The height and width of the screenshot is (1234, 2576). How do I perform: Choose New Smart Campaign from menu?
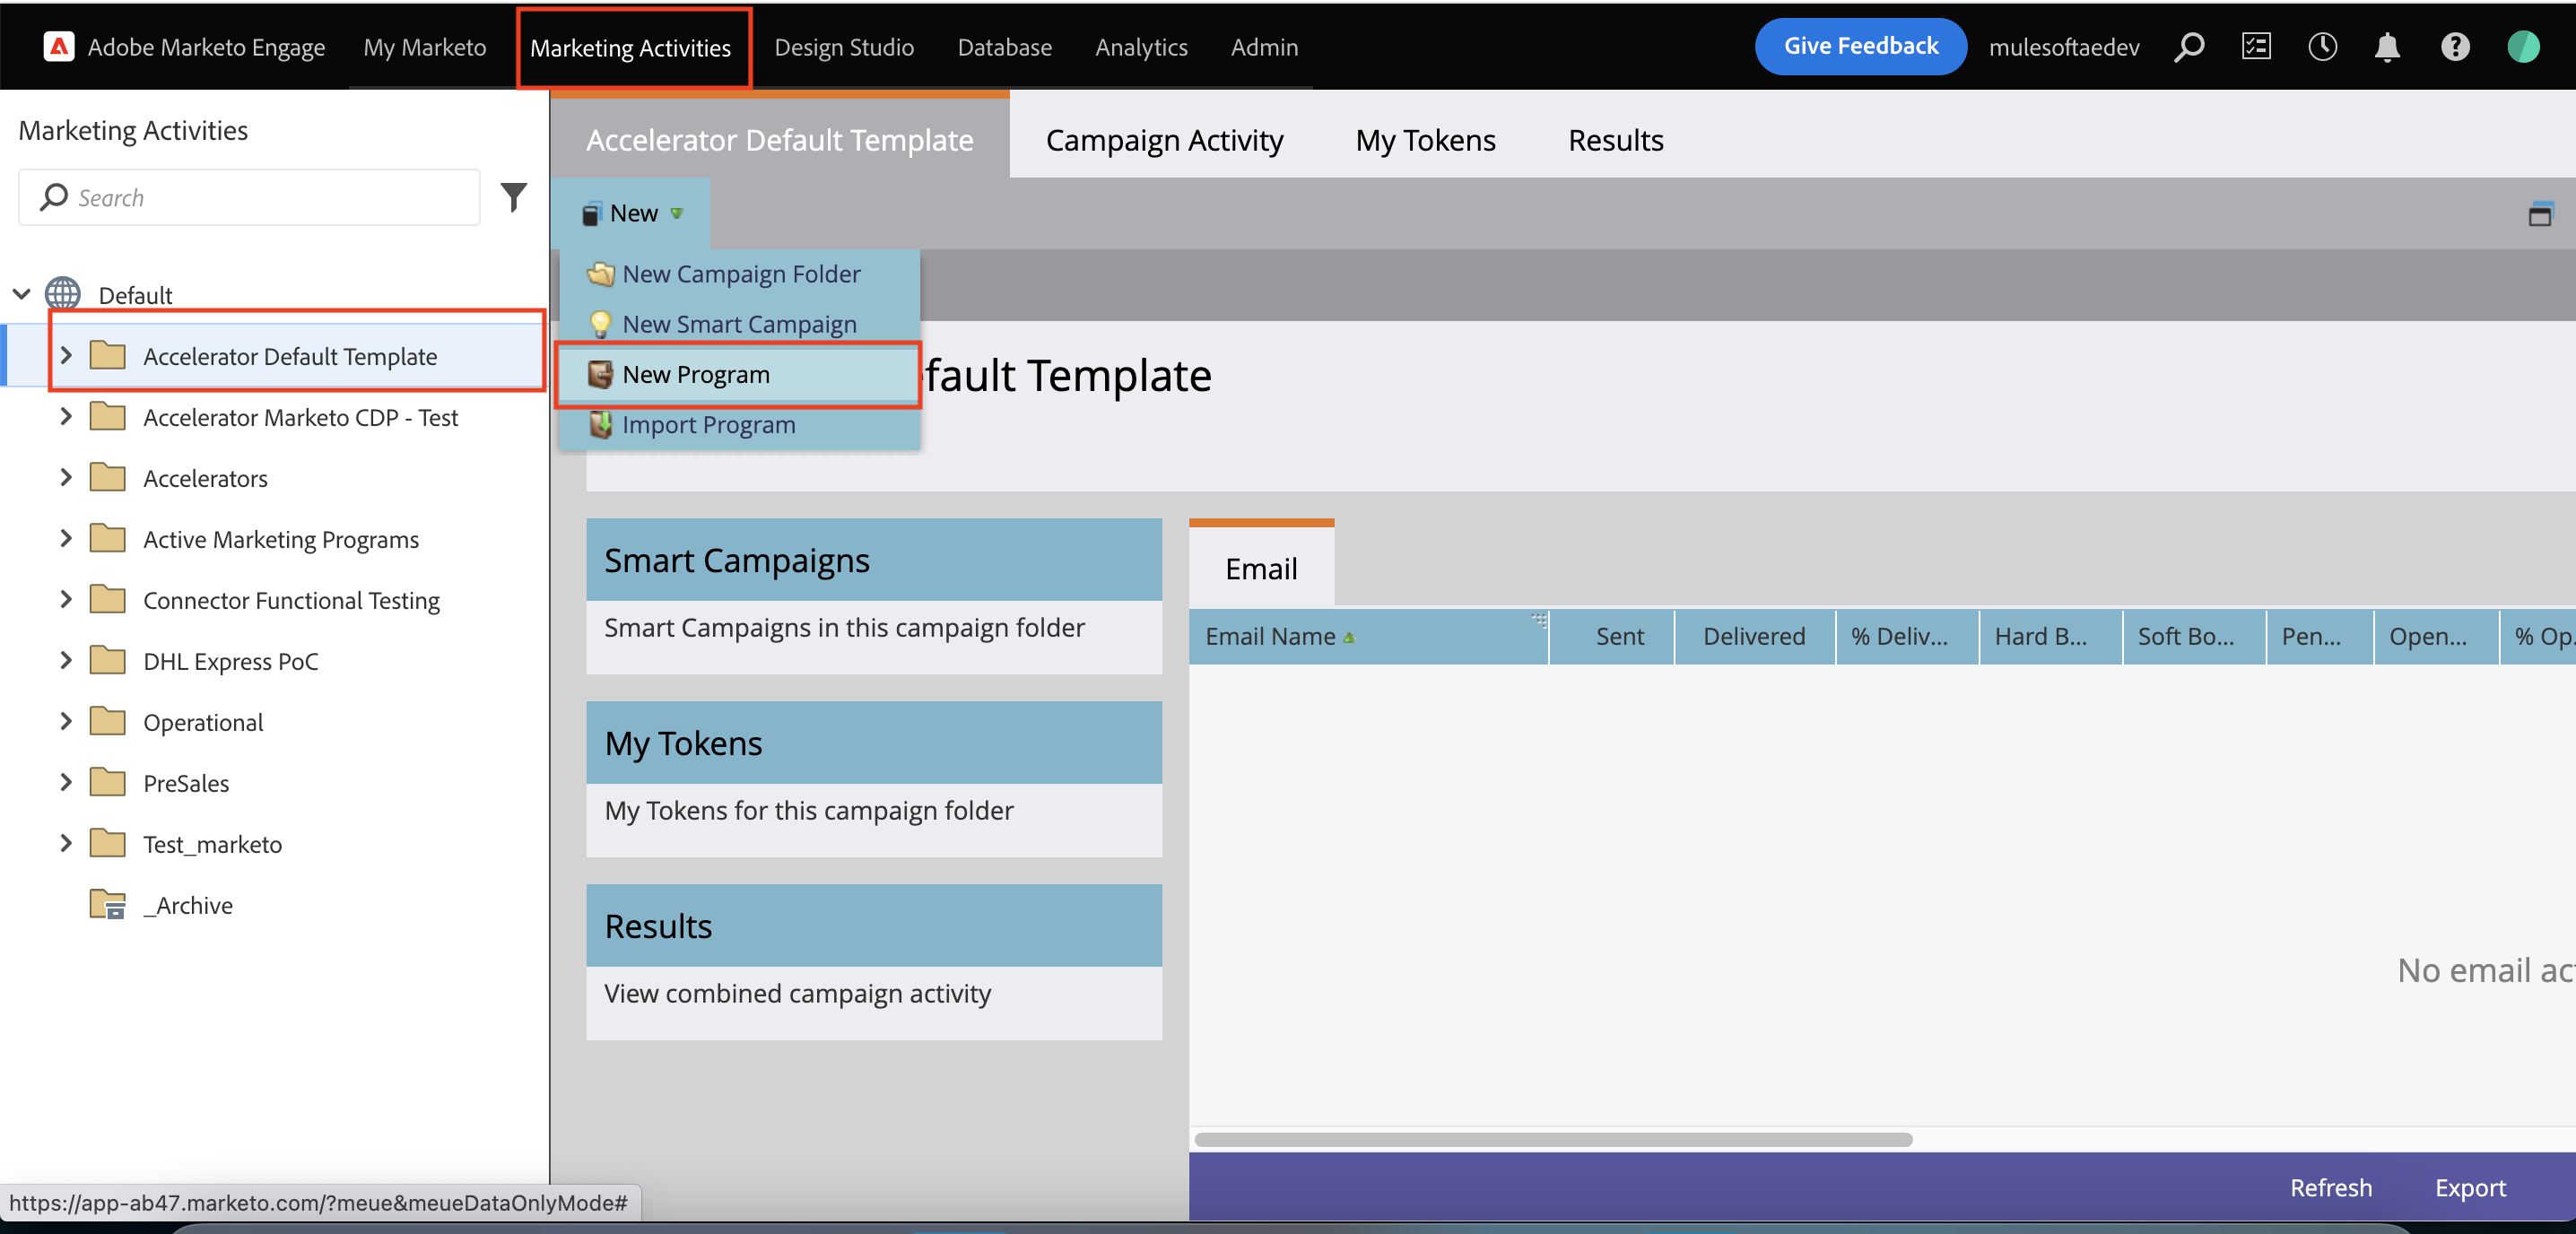point(740,323)
